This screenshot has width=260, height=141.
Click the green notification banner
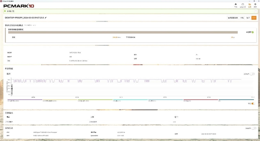tap(130, 11)
